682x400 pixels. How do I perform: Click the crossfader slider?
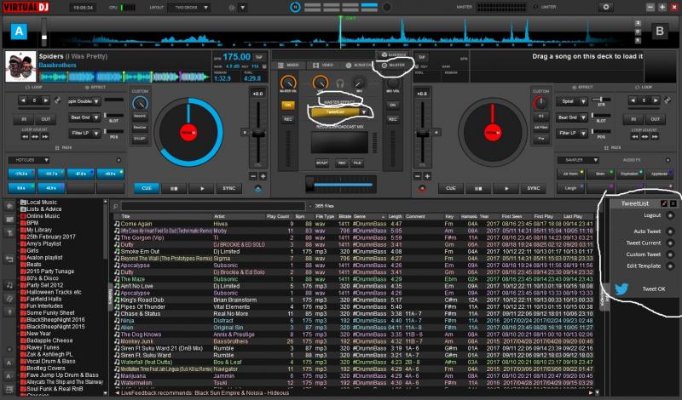340,184
